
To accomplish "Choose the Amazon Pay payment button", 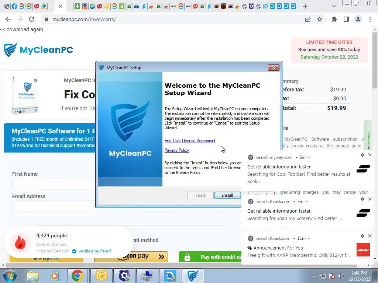I will tap(131, 256).
